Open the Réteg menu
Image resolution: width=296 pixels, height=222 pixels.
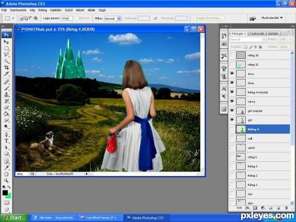[42, 10]
